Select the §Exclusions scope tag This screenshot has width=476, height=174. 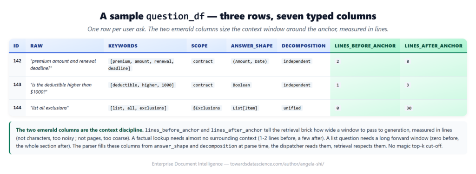click(x=207, y=108)
